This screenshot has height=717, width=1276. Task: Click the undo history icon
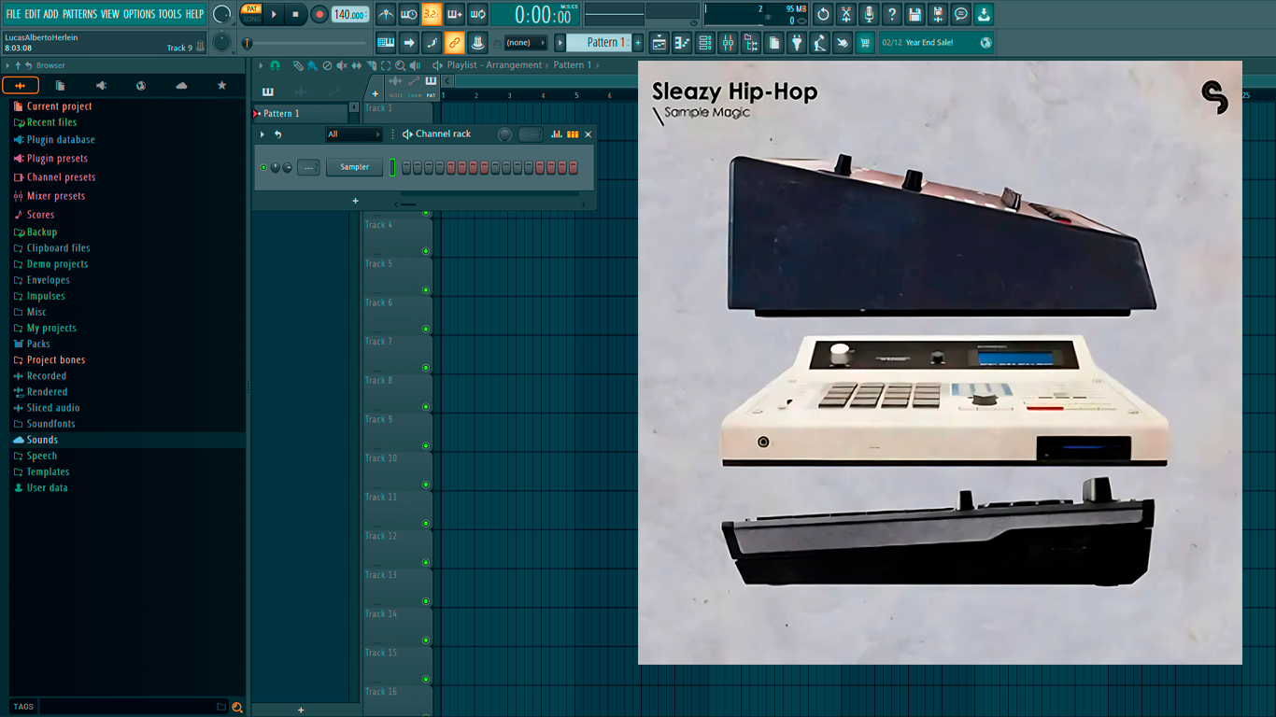[x=823, y=14]
